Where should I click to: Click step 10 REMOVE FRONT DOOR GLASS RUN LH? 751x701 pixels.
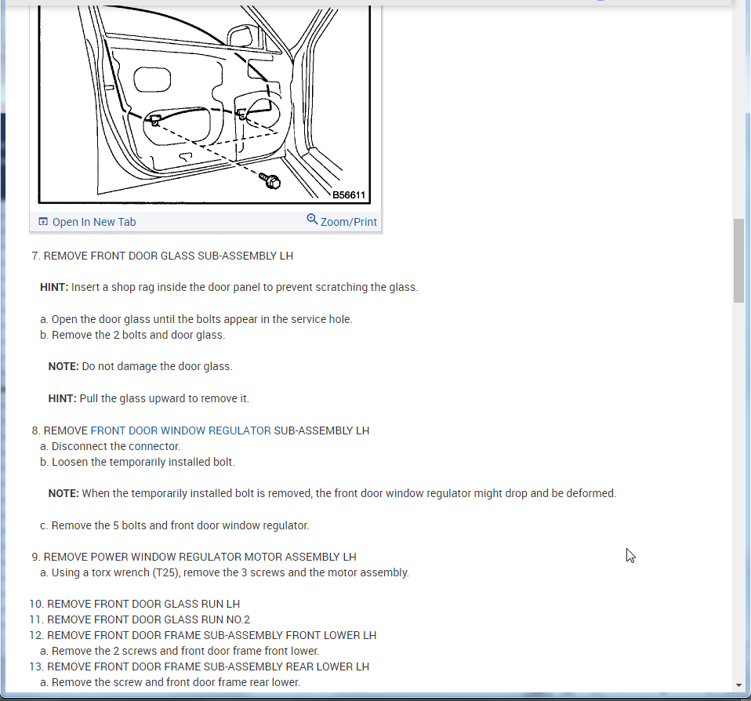point(135,604)
